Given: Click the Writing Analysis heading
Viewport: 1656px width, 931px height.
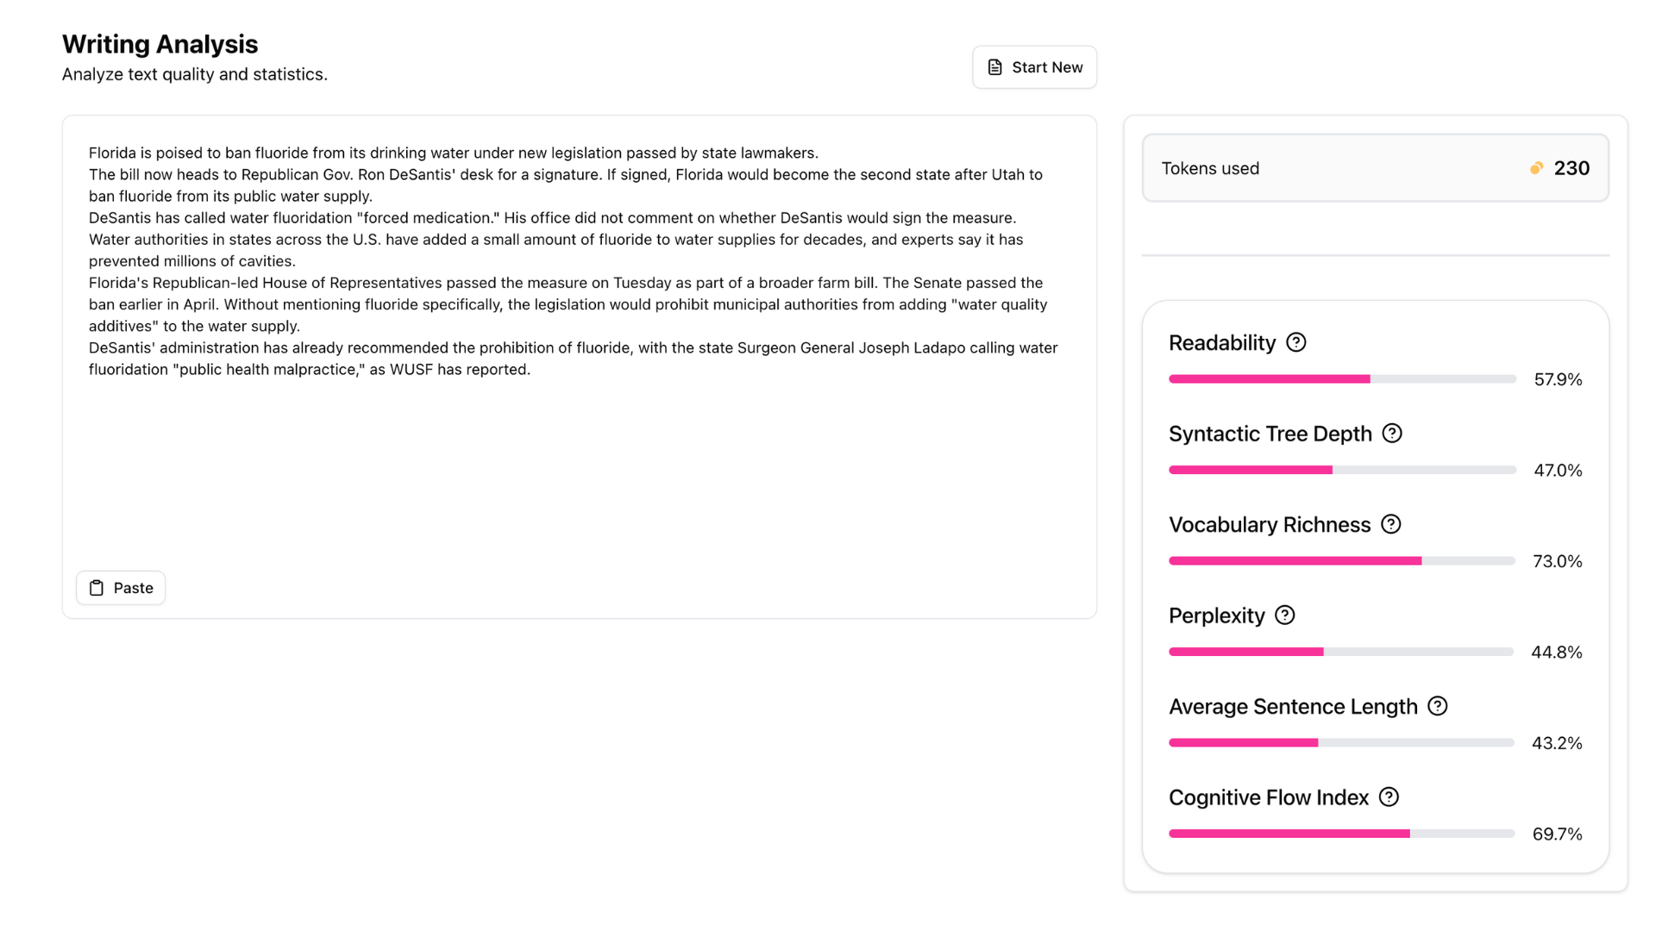Looking at the screenshot, I should tap(160, 44).
